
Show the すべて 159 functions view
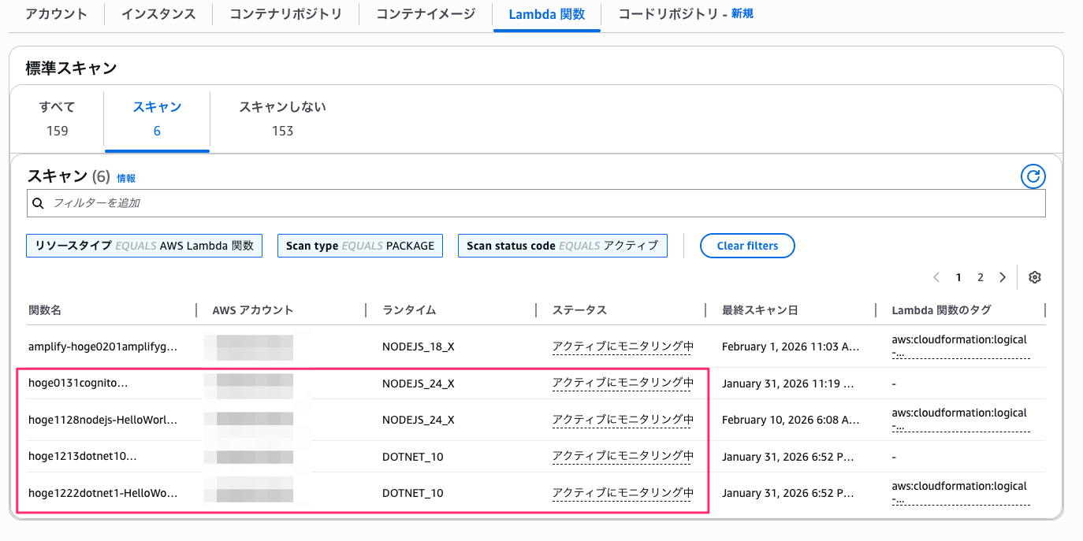(57, 119)
